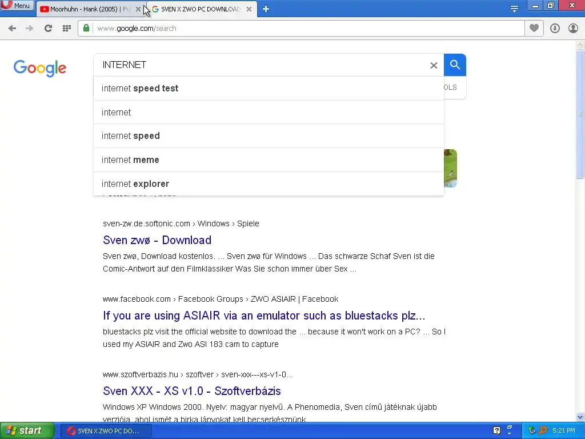Open the tab menu icon in title bar
Viewport: 585px width, 439px height.
tap(514, 9)
